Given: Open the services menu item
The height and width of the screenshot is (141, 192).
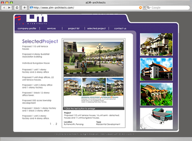Looking at the screenshot, I should point(51,29).
